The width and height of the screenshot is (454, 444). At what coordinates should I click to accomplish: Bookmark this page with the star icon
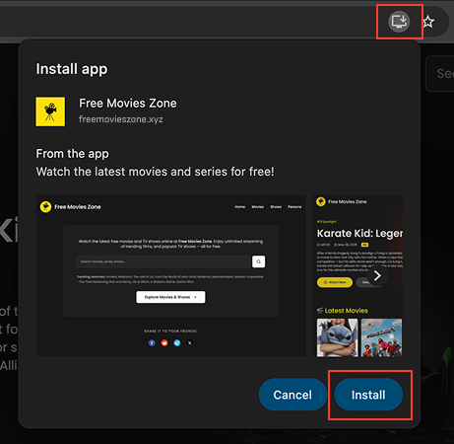pos(428,22)
